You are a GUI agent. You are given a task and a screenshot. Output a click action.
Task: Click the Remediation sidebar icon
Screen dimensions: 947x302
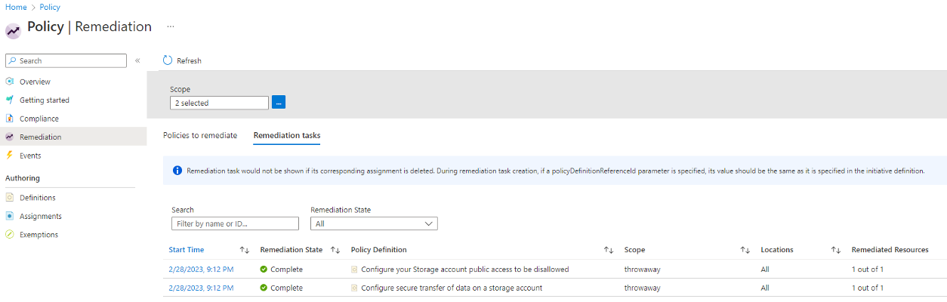pyautogui.click(x=10, y=137)
